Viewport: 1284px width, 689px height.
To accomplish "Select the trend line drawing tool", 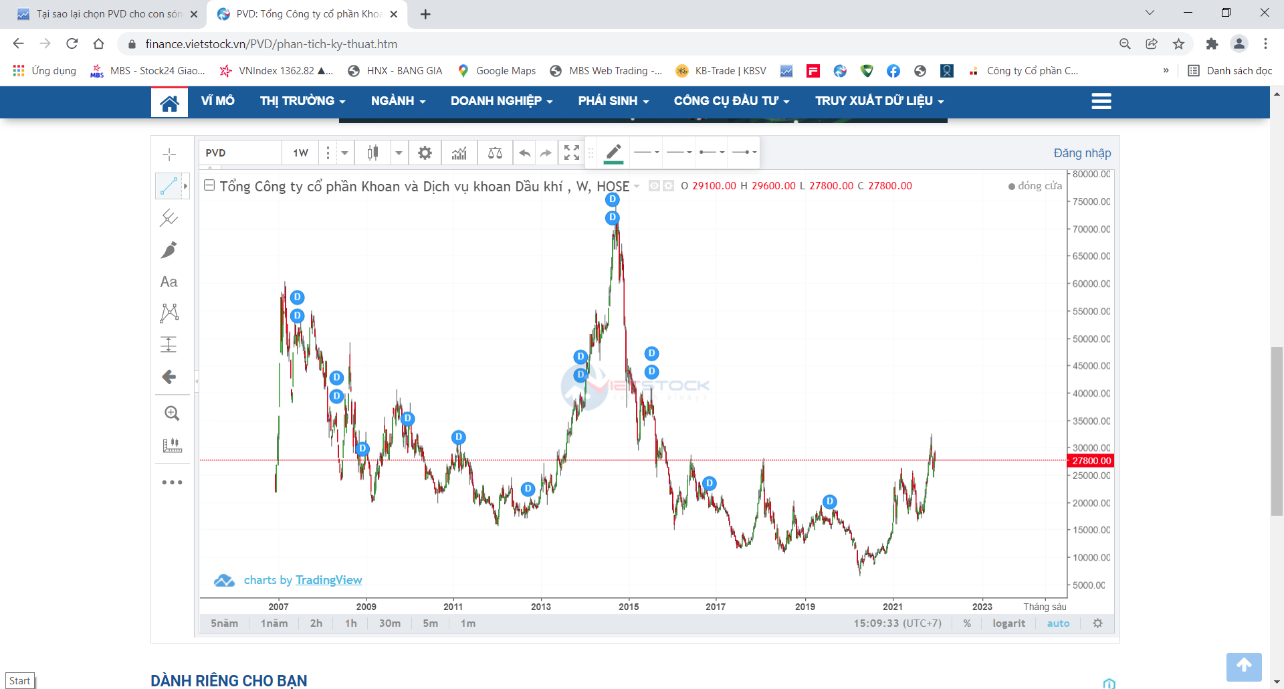I will coord(169,185).
